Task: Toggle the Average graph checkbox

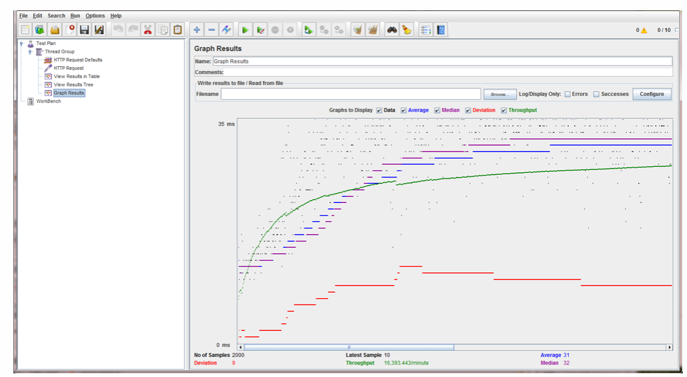Action: click(404, 110)
